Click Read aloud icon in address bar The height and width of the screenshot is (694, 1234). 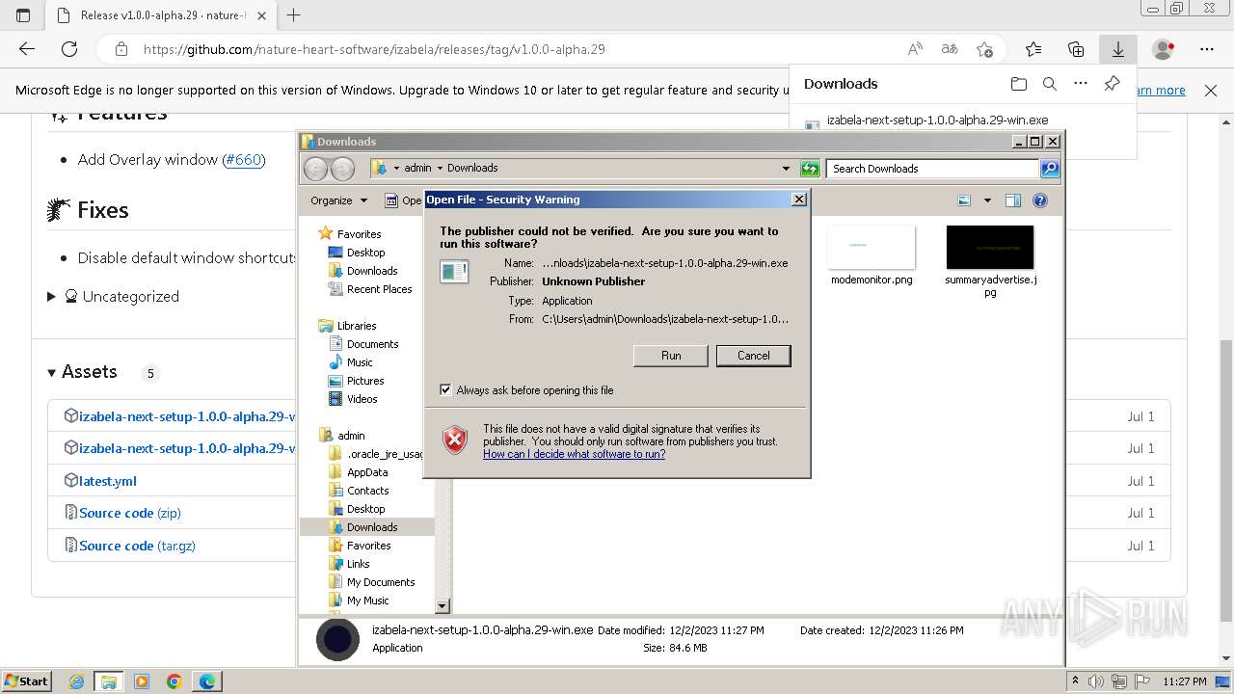tap(915, 49)
